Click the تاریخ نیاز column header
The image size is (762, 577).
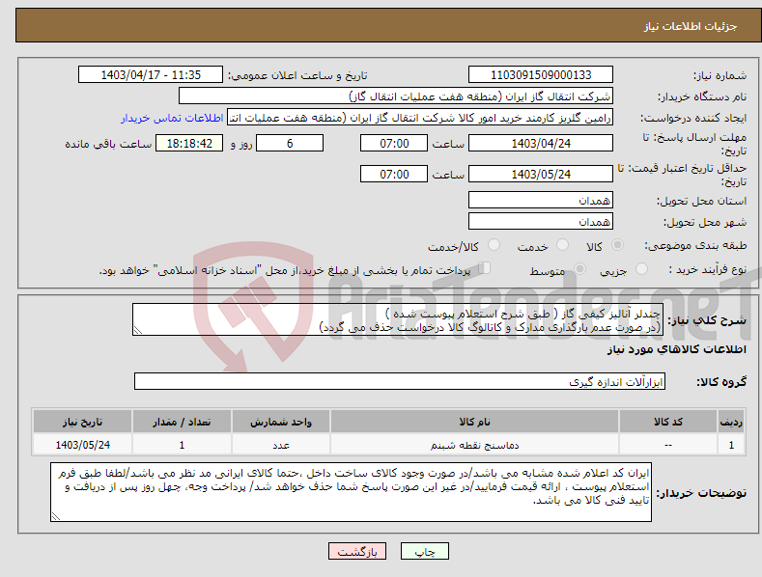coord(83,422)
